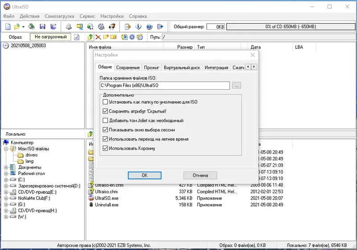Expand the 'Рабочий стол' tree node

coord(6,174)
